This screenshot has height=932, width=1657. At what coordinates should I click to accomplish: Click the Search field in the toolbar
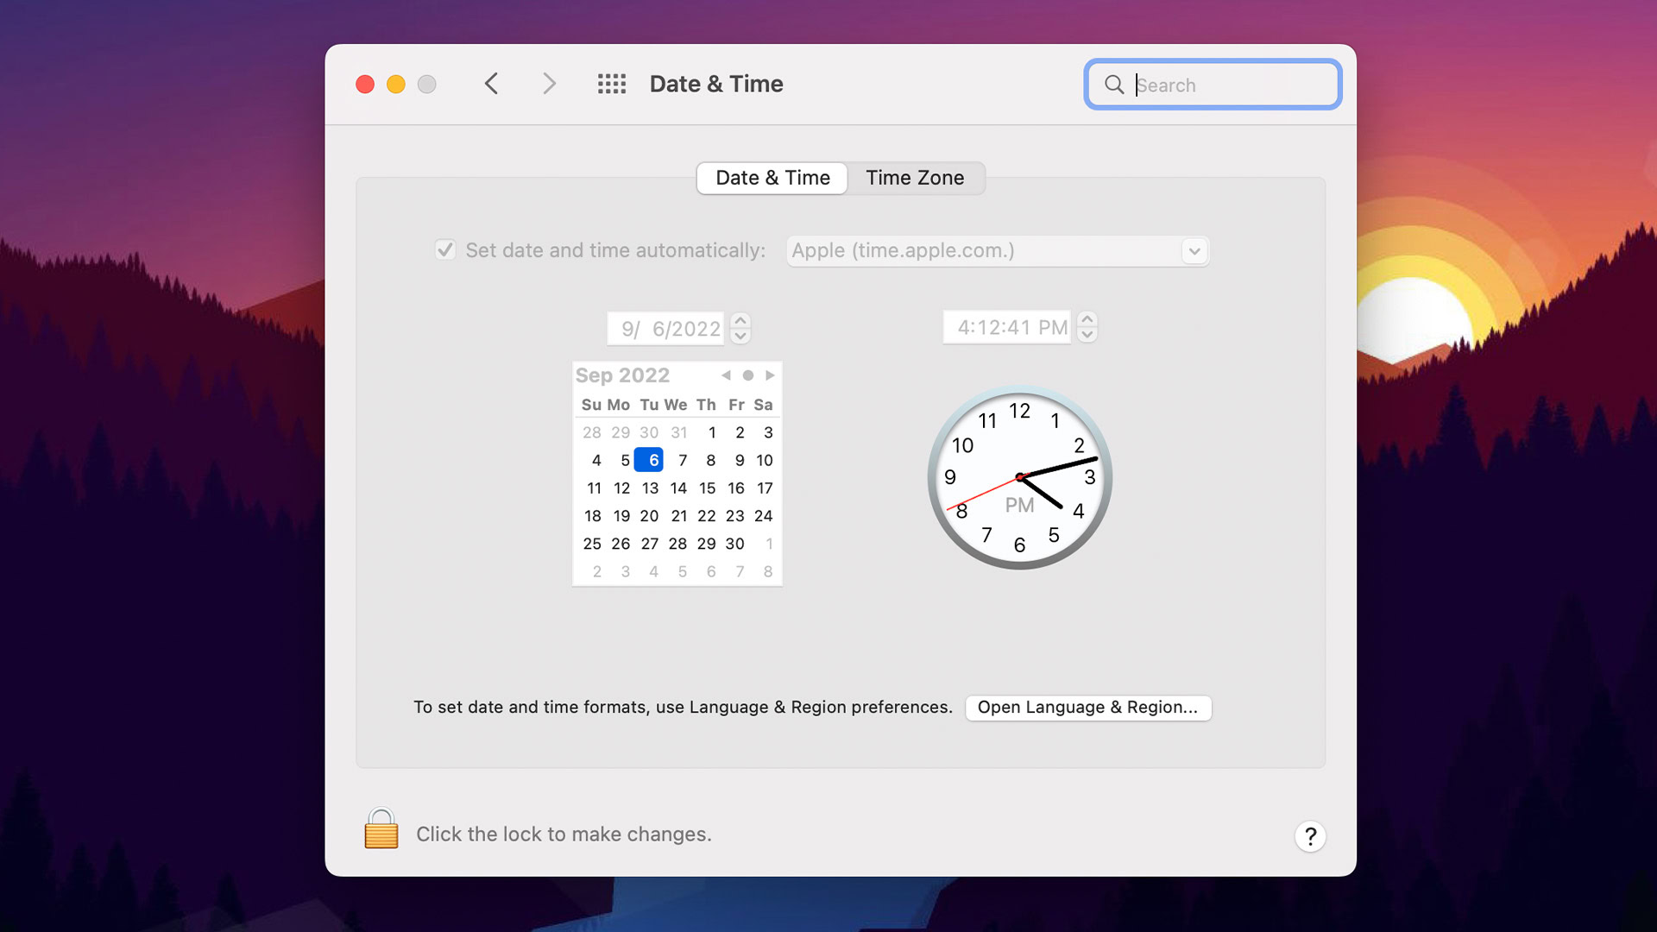(1210, 85)
